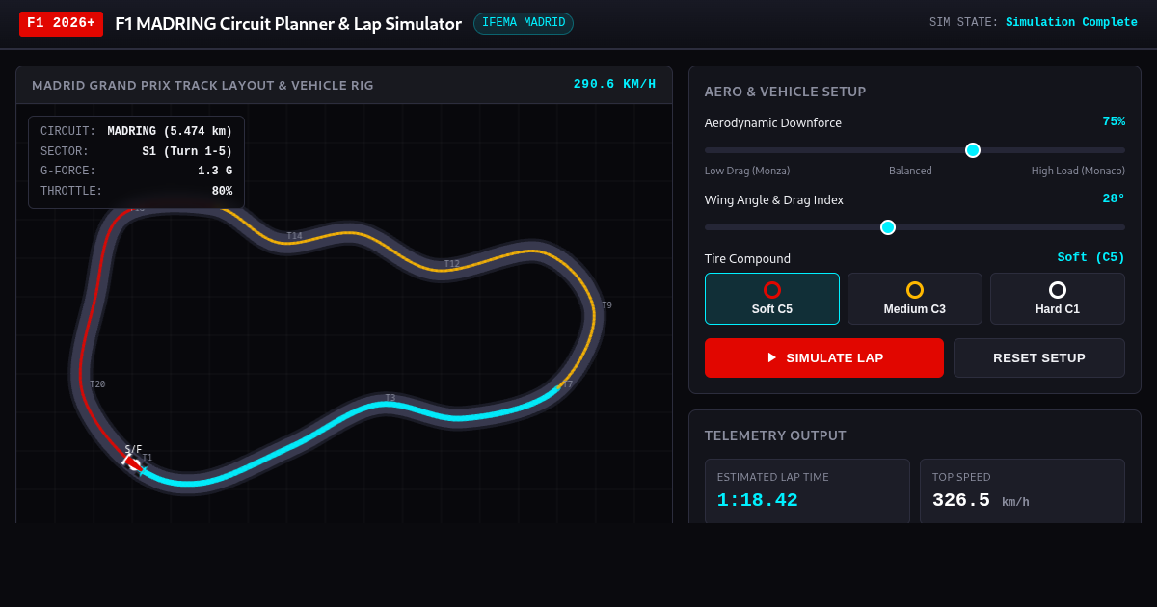Click the Simulation Complete status text

coord(1071,23)
